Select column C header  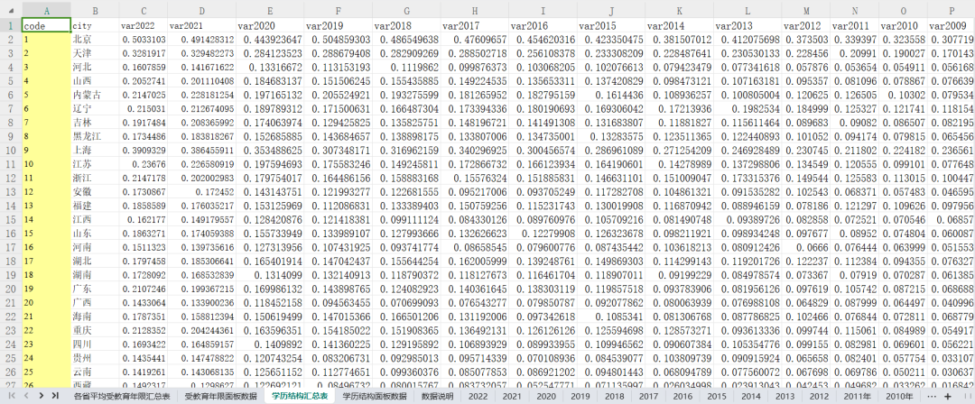(144, 10)
